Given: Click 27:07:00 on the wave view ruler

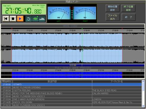Looking at the screenshot, I should 101,31.
